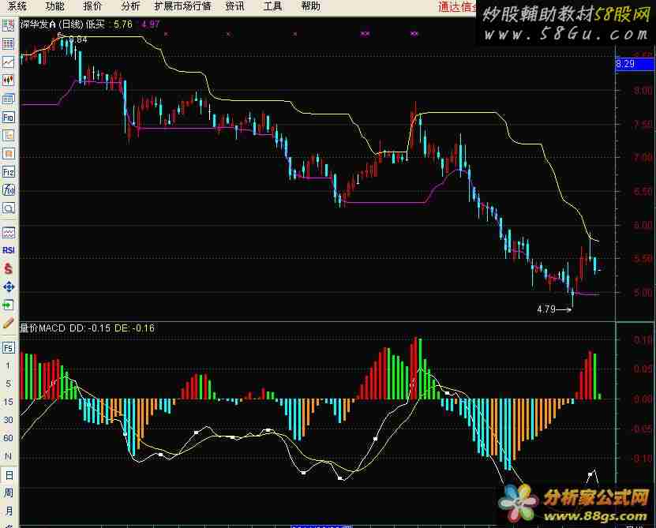Click the blue four-arrow move icon
The width and height of the screenshot is (656, 528).
[9, 287]
